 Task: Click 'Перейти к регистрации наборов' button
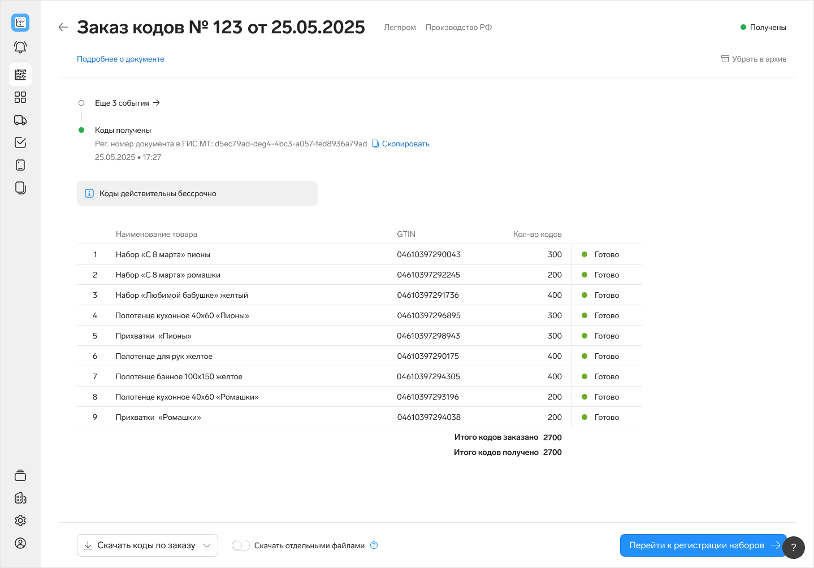pos(703,545)
